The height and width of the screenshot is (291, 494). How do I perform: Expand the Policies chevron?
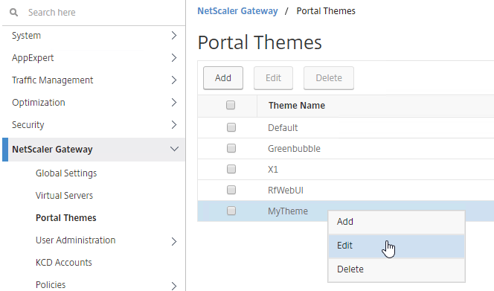174,286
